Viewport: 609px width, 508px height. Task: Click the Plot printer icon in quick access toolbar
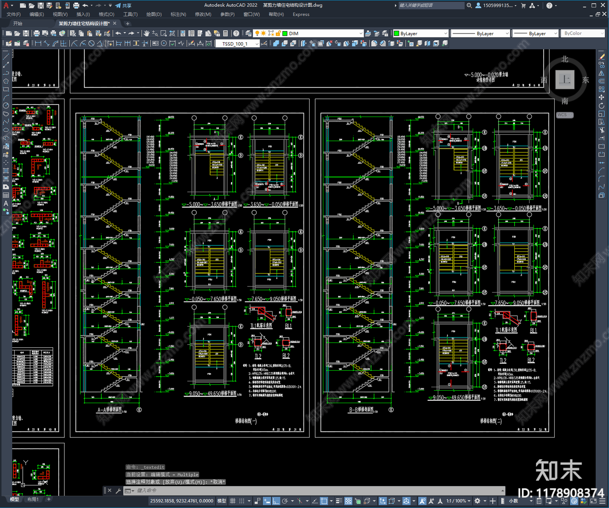(x=76, y=5)
